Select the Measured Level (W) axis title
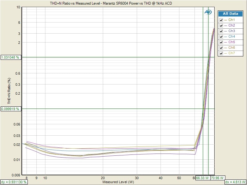 (x=118, y=182)
